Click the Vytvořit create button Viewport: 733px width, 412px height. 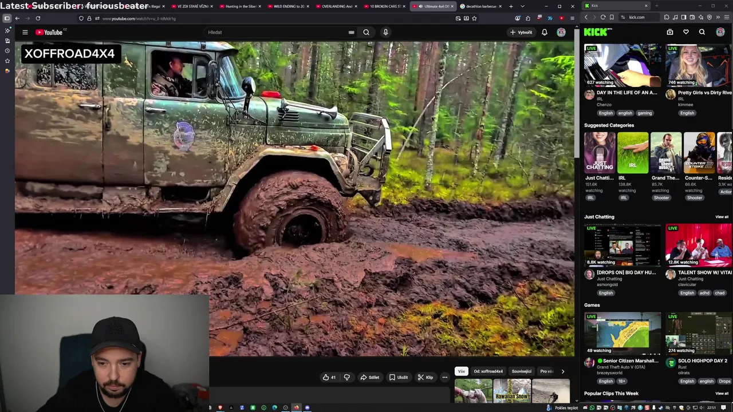(x=521, y=32)
